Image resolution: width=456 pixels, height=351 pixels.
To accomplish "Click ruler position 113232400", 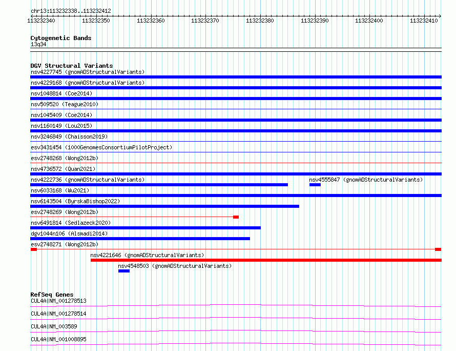I will [x=369, y=21].
